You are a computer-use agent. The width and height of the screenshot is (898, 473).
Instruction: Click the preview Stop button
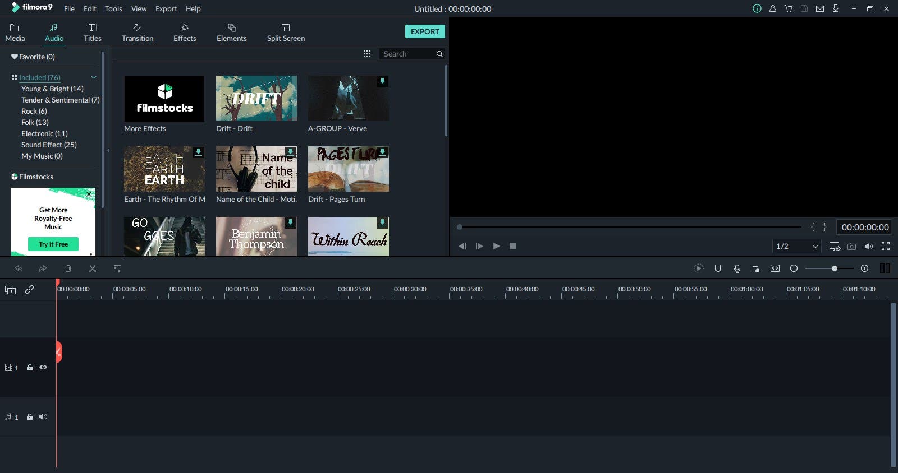click(x=513, y=246)
